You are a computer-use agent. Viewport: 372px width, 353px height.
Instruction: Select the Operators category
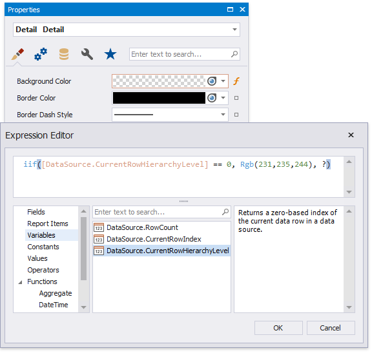[43, 270]
